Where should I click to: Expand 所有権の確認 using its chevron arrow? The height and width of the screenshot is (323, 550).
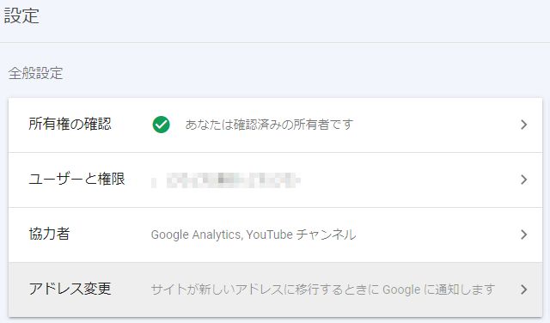523,125
